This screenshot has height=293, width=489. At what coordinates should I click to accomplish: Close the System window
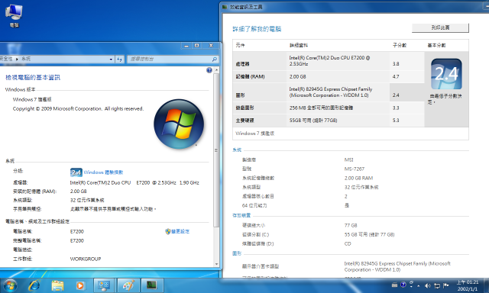coord(211,46)
